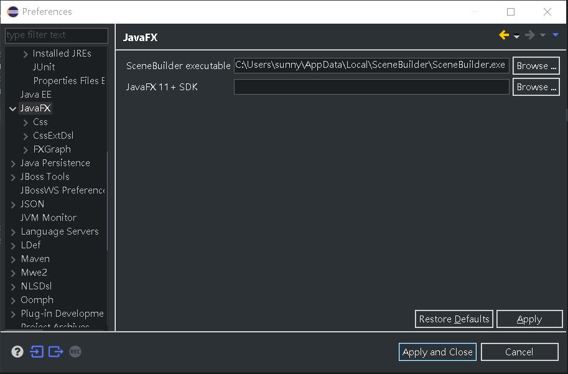
Task: Click the Apply button
Action: tap(529, 319)
